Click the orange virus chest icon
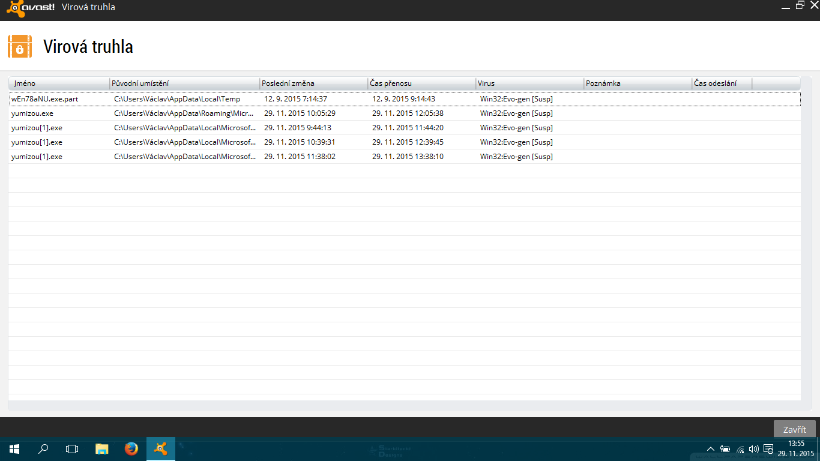Image resolution: width=820 pixels, height=461 pixels. [20, 47]
